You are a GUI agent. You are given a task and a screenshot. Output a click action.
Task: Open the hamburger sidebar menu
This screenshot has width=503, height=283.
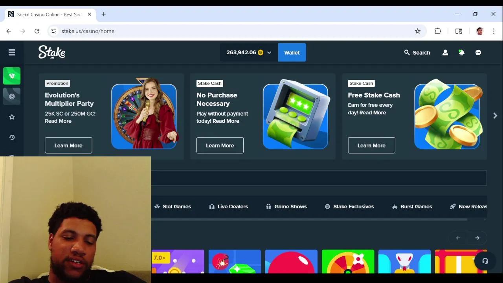[12, 52]
